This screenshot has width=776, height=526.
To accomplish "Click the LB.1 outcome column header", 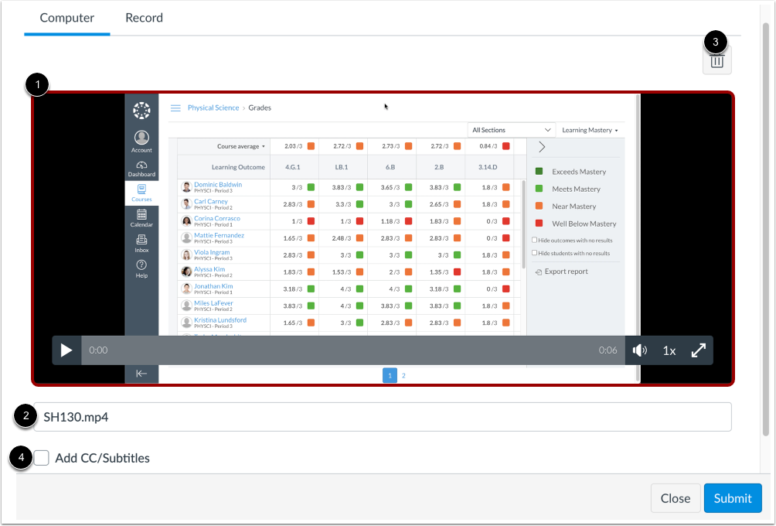I will pyautogui.click(x=342, y=167).
